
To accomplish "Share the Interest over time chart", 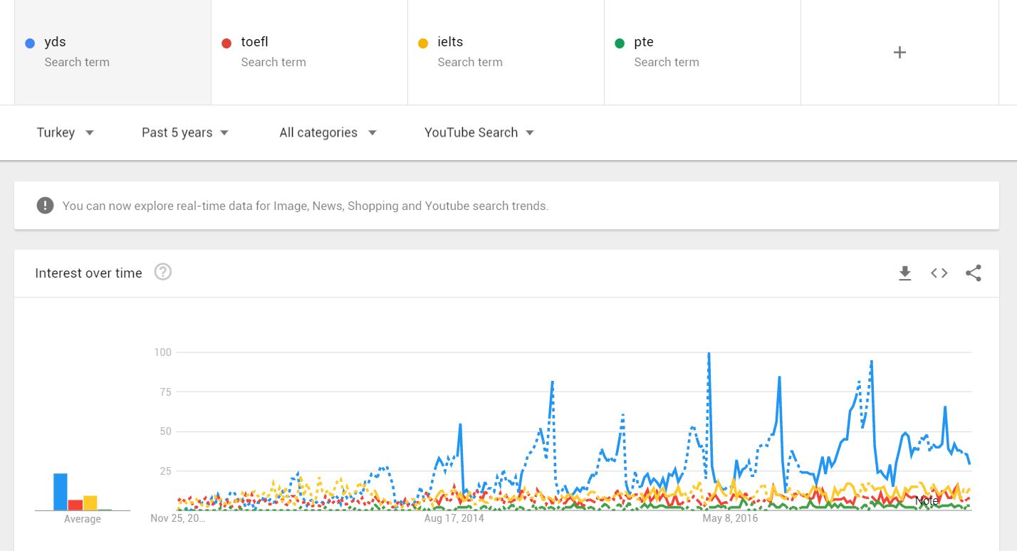I will (x=973, y=273).
